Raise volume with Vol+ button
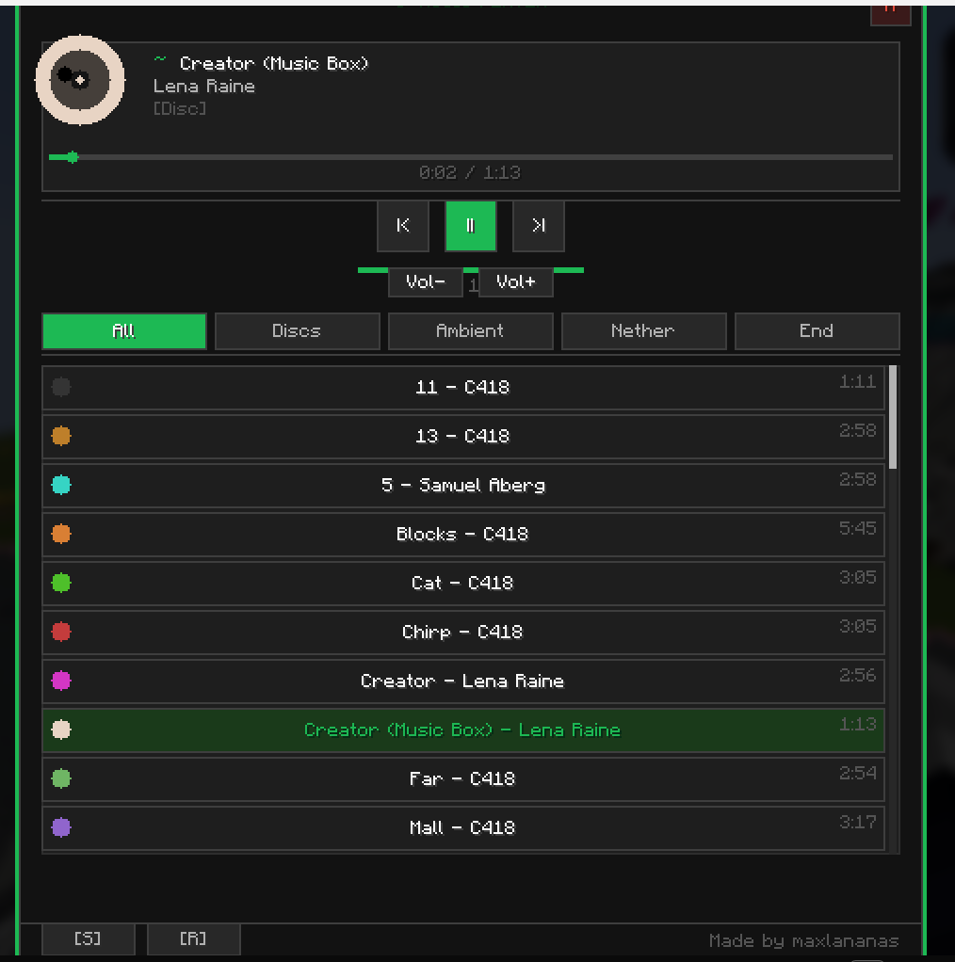955x962 pixels. click(x=515, y=282)
